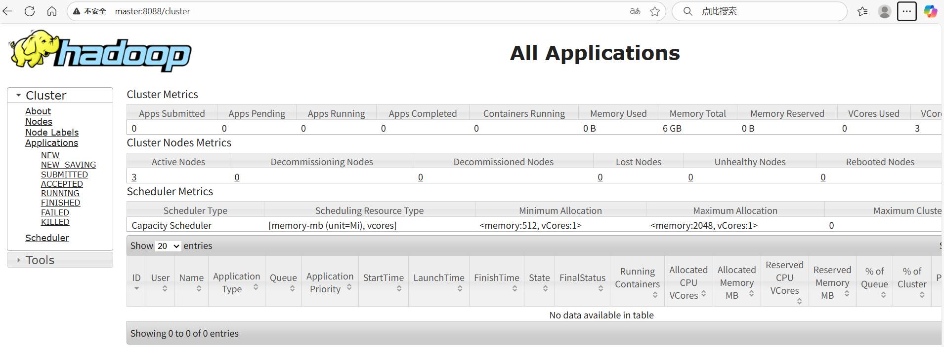This screenshot has height=347, width=944.
Task: Sort applications by User column
Action: [x=160, y=281]
